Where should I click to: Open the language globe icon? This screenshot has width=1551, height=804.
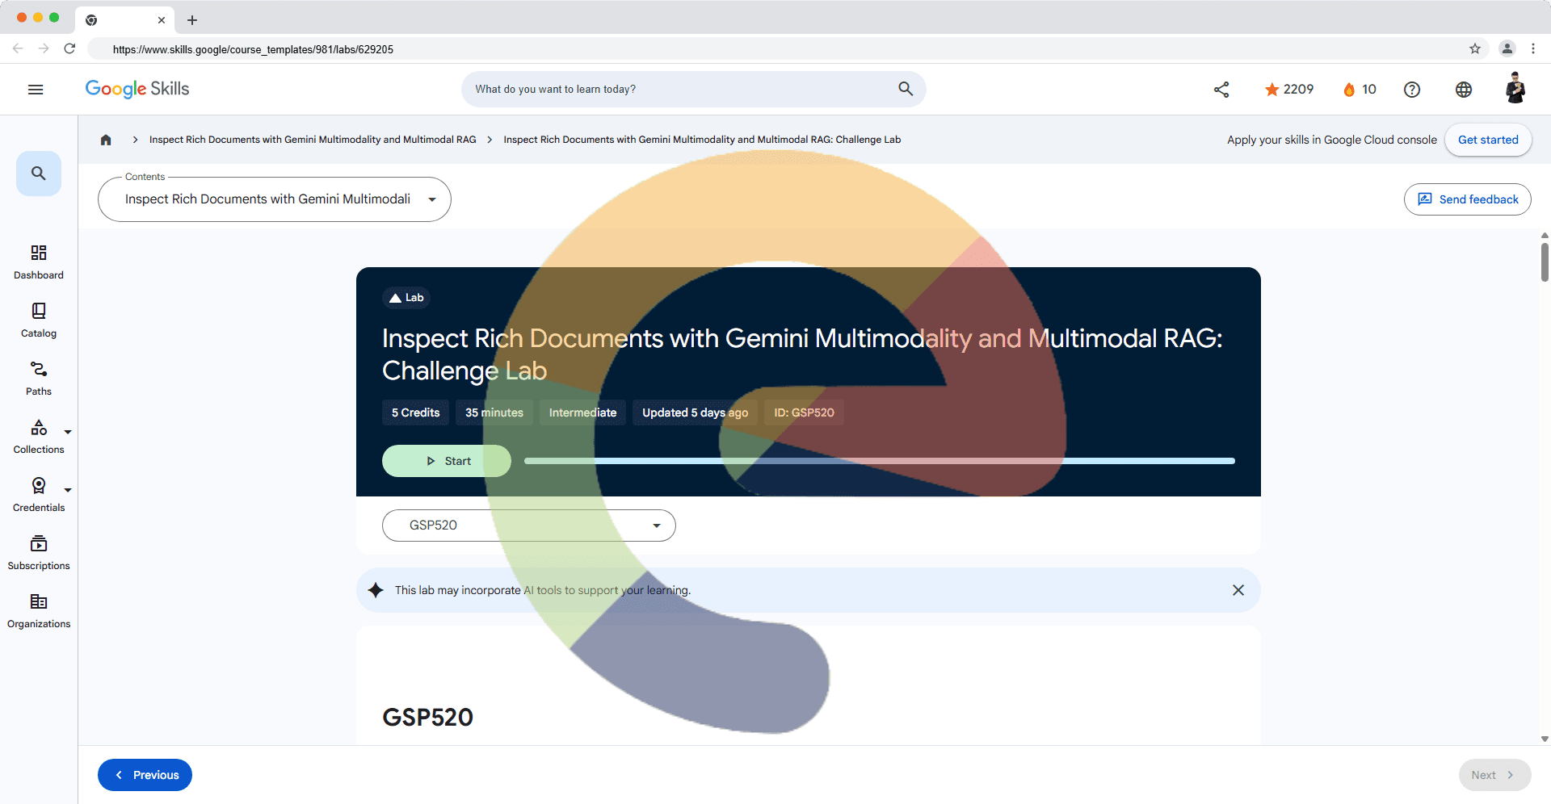(x=1464, y=90)
